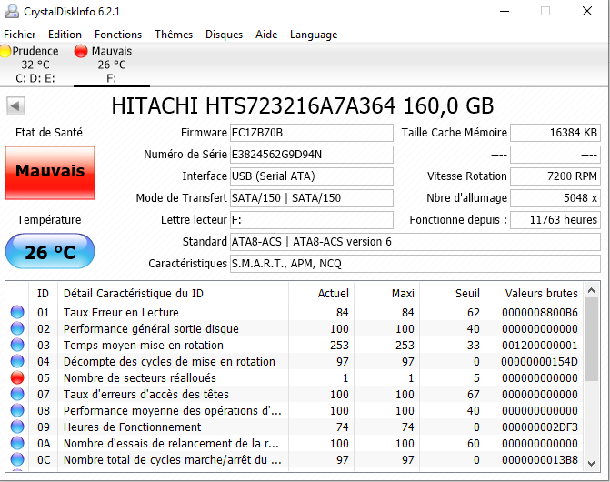Select row Nombre de secteurs réalloués
This screenshot has width=610, height=482.
295,377
